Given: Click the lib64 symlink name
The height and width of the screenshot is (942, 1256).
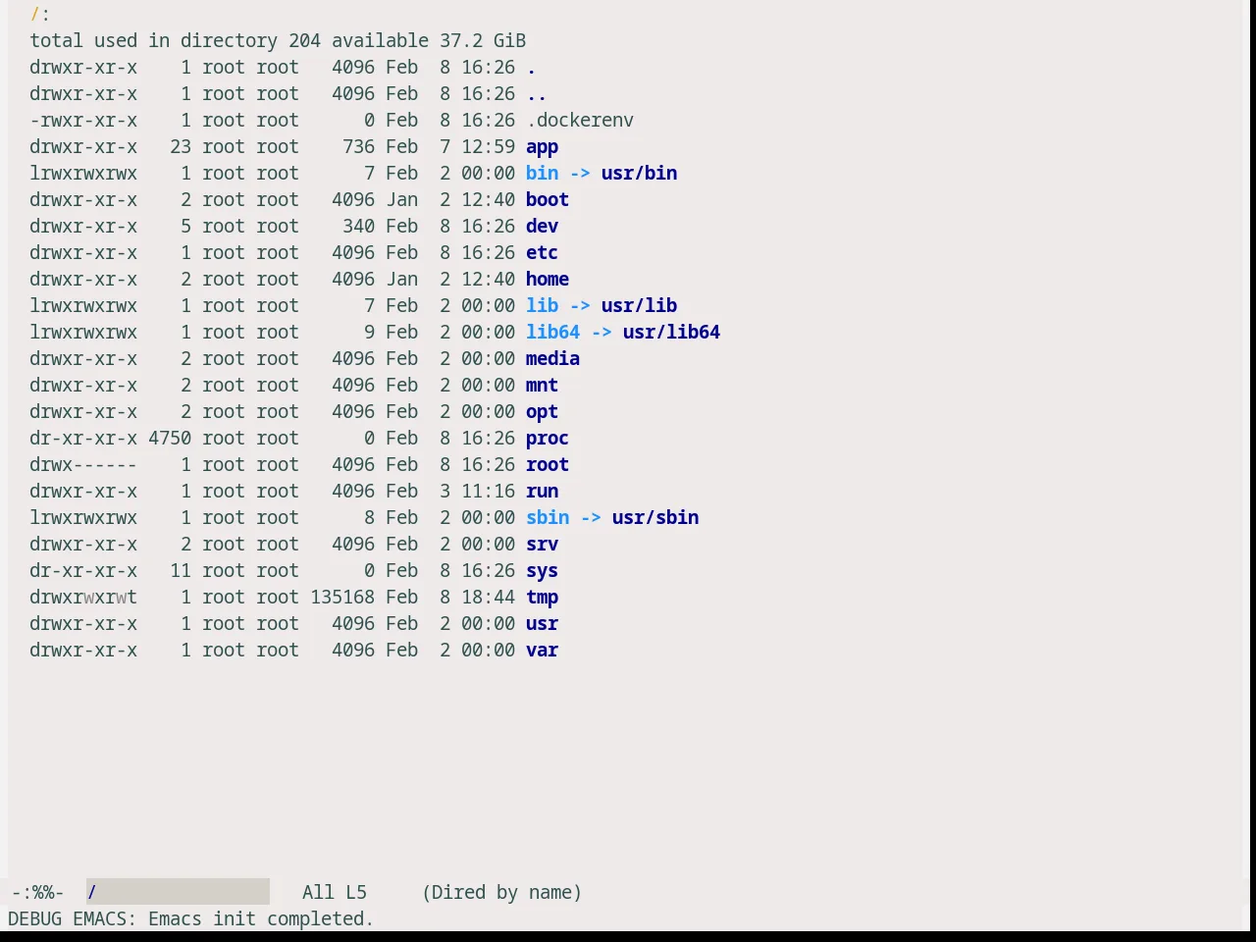Looking at the screenshot, I should (552, 333).
